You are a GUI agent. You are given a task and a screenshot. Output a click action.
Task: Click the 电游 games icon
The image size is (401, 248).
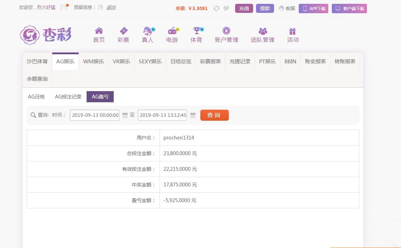point(171,34)
